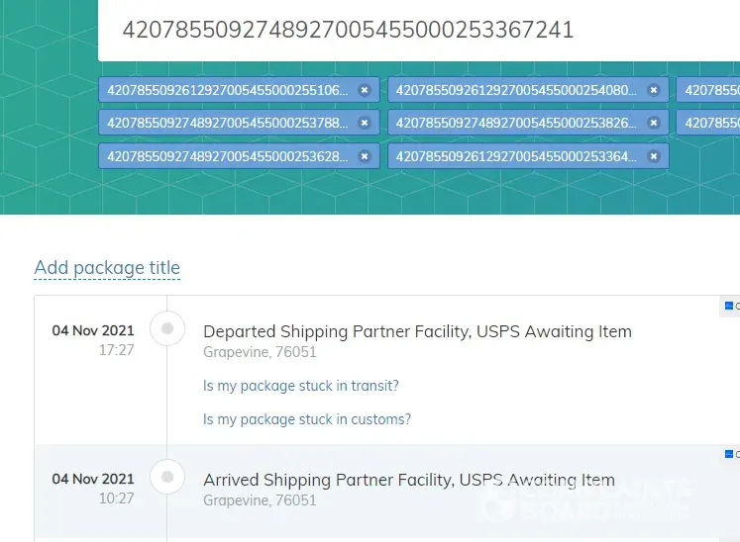Click the Departed event timeline circle
This screenshot has height=542, width=740.
coord(167,328)
